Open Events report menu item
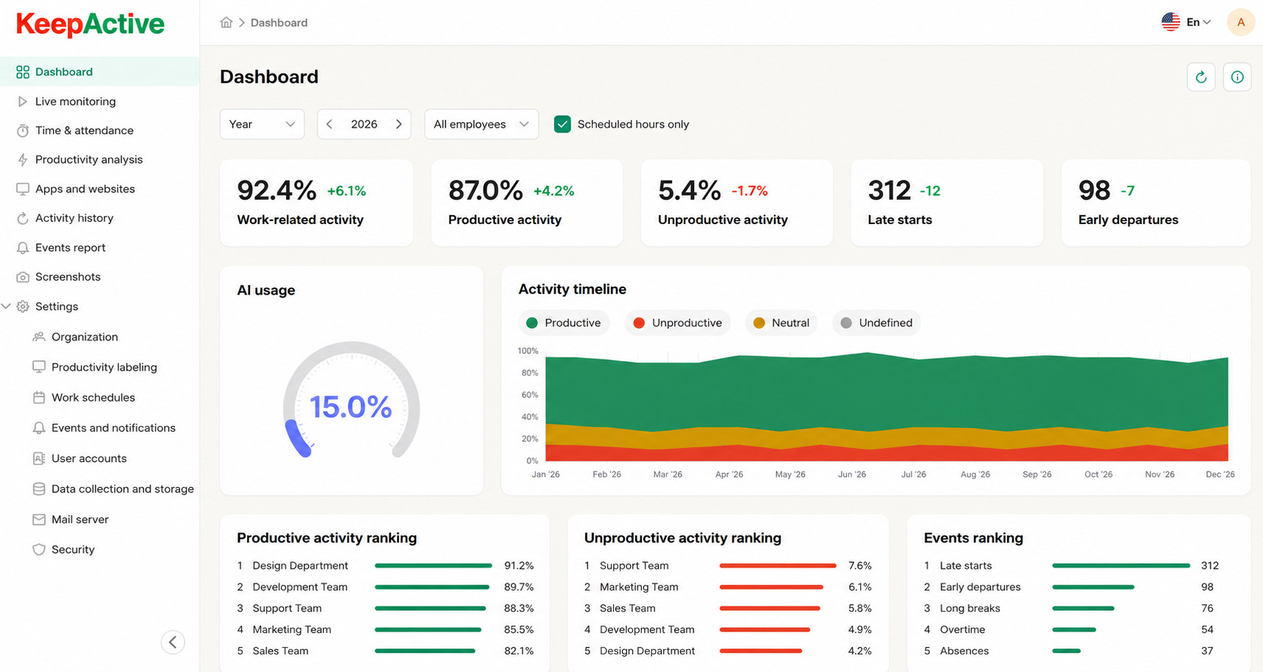This screenshot has height=672, width=1263. 99,248
